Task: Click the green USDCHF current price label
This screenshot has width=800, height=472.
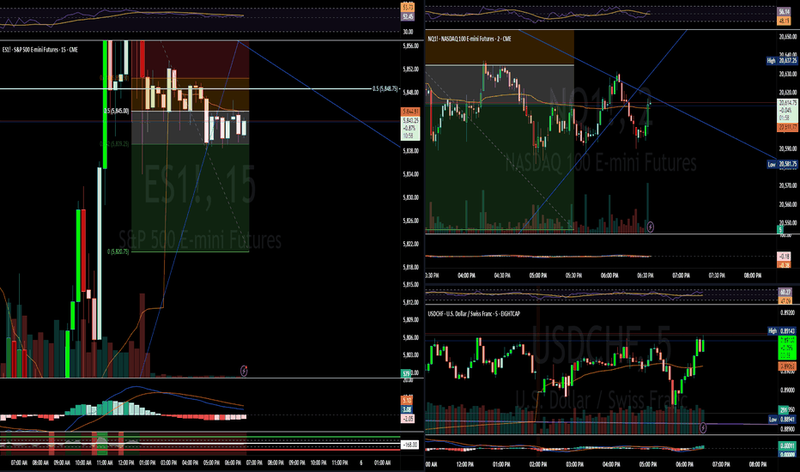Action: [788, 348]
